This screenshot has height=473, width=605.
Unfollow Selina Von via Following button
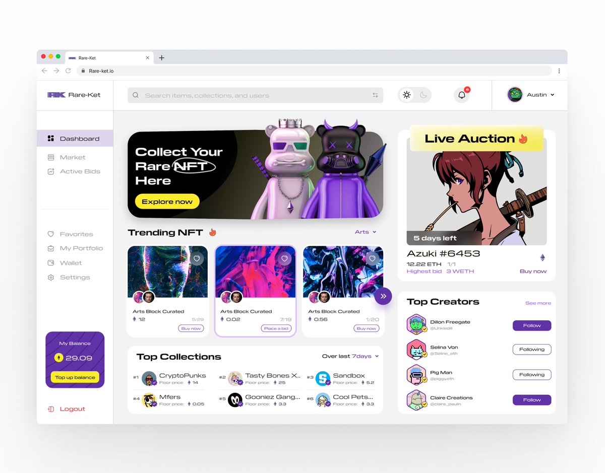point(532,350)
